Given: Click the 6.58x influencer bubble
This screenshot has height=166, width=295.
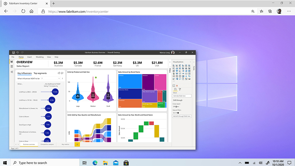Looking at the screenshot, I should click(x=52, y=100).
